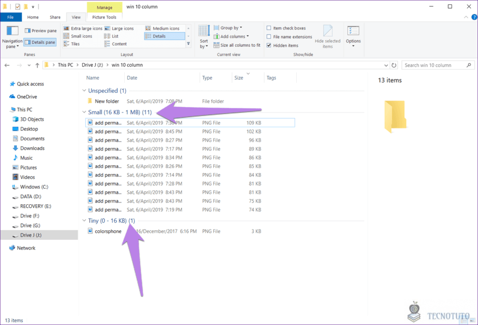Open Explorer help icon
This screenshot has height=325, width=478.
point(474,17)
